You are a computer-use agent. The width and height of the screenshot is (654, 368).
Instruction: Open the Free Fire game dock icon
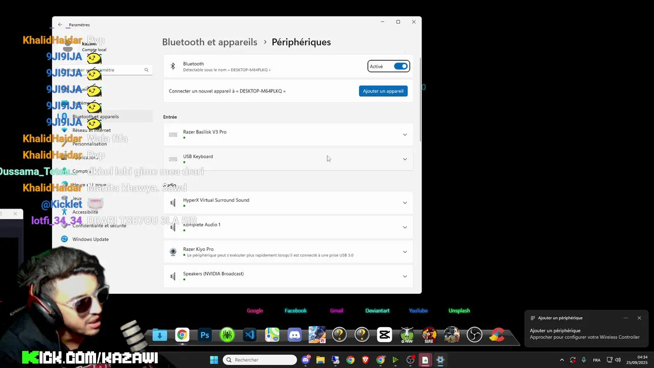tap(317, 335)
